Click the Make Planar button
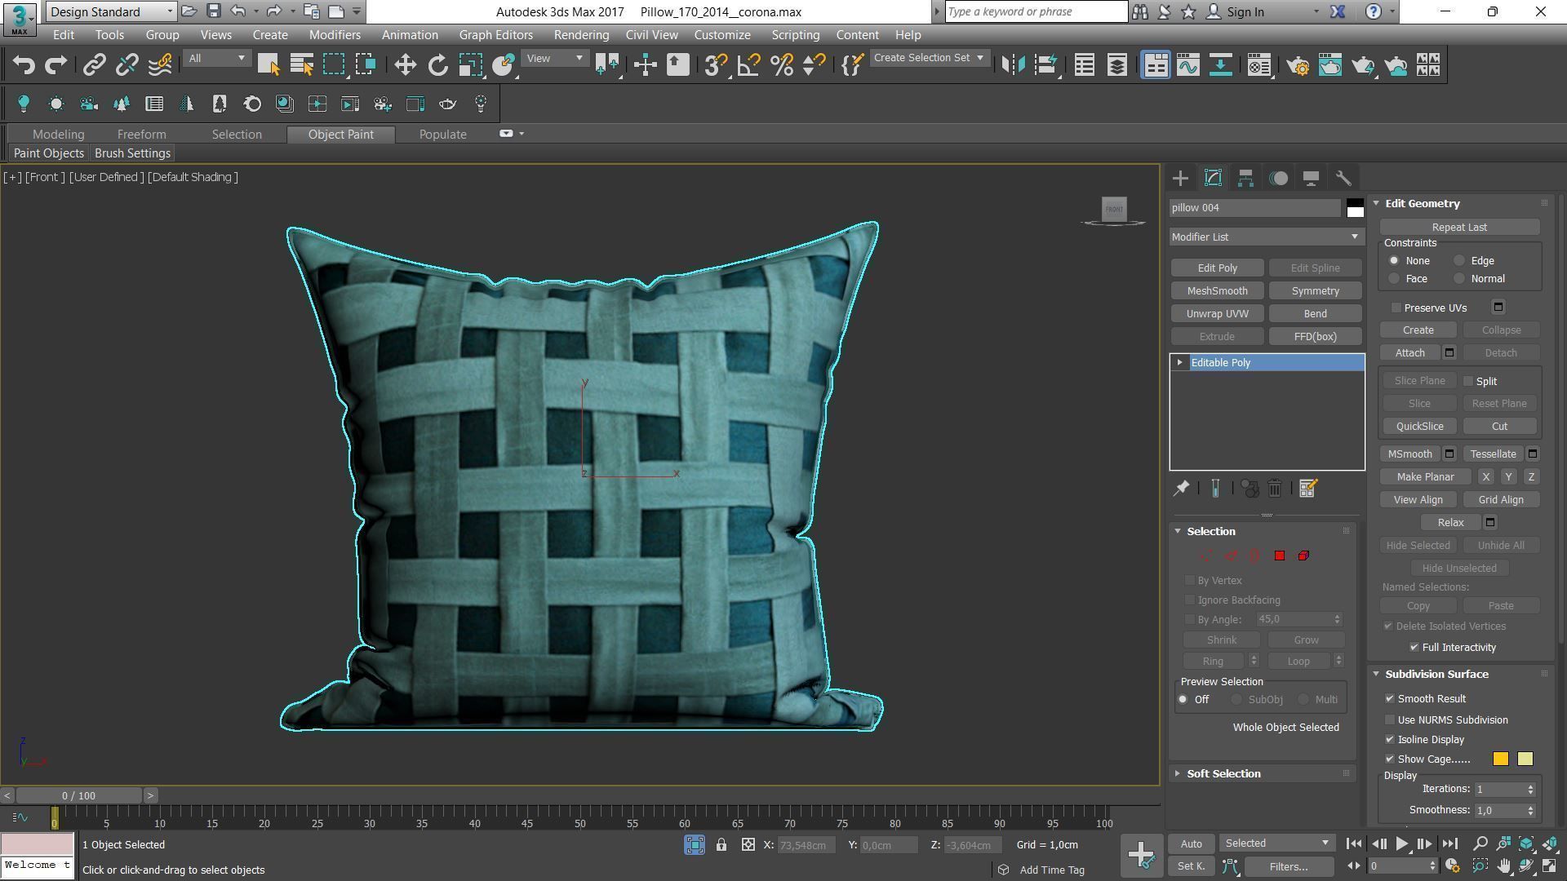 1425,477
